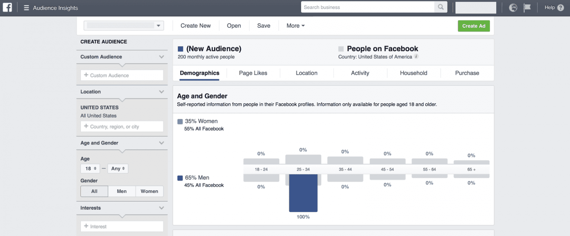
Task: Click the 35 - 44 age label
Action: pyautogui.click(x=345, y=169)
